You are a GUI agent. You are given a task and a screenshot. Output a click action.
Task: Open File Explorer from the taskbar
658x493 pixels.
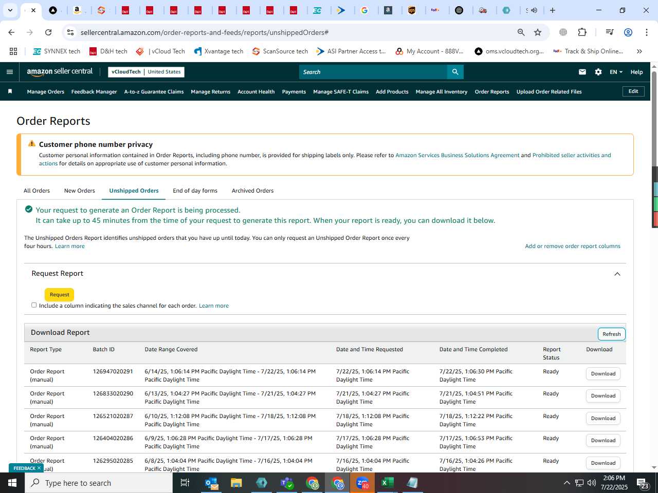pos(236,483)
